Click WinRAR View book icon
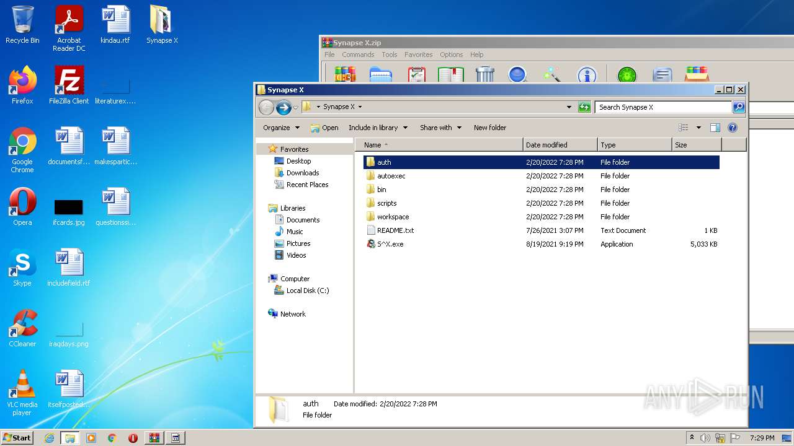This screenshot has height=446, width=794. pyautogui.click(x=451, y=74)
